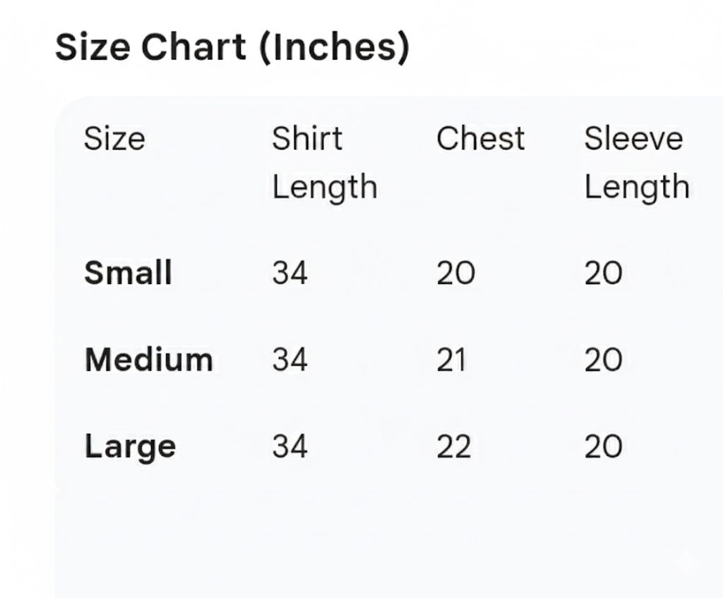Select the "Medium" row label
Image resolution: width=723 pixels, height=598 pixels.
[x=148, y=360]
